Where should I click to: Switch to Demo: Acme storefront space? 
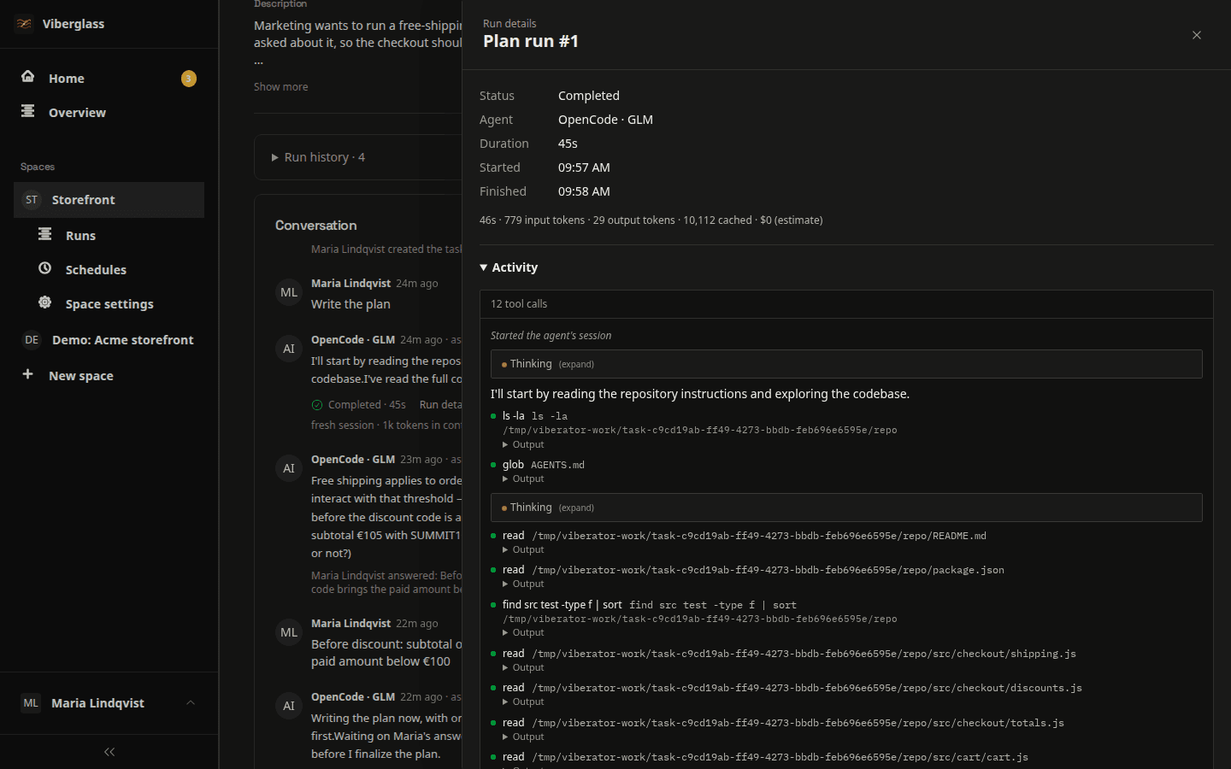click(109, 340)
